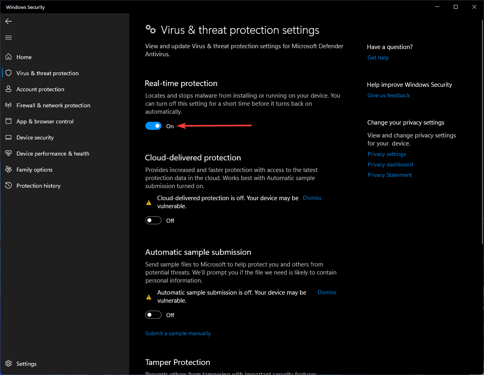
Task: Click the Firewall & network protection icon
Action: pos(8,105)
